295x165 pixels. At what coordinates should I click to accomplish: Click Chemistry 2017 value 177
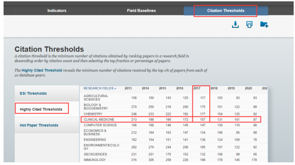203,114
